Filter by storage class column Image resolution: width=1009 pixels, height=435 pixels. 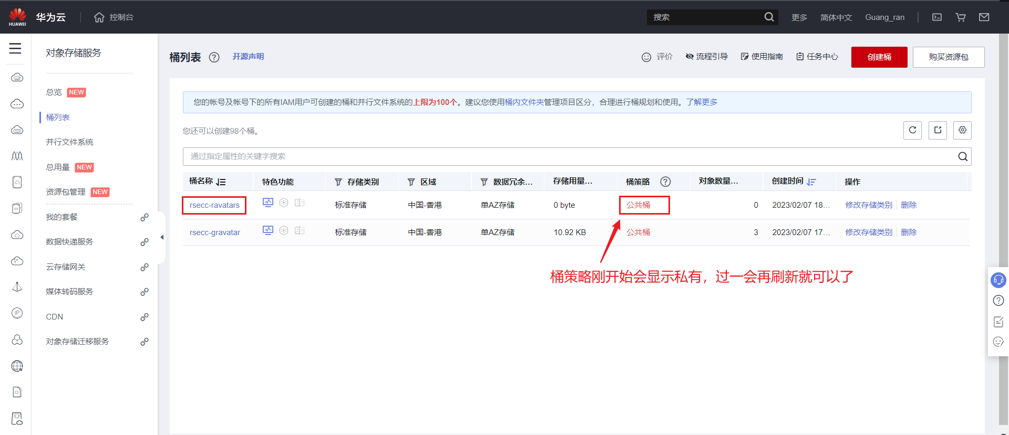(338, 182)
